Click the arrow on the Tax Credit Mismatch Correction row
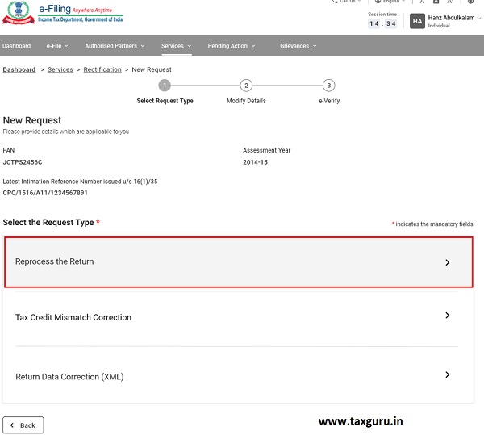Viewport: 484px width, 435px height. tap(447, 316)
